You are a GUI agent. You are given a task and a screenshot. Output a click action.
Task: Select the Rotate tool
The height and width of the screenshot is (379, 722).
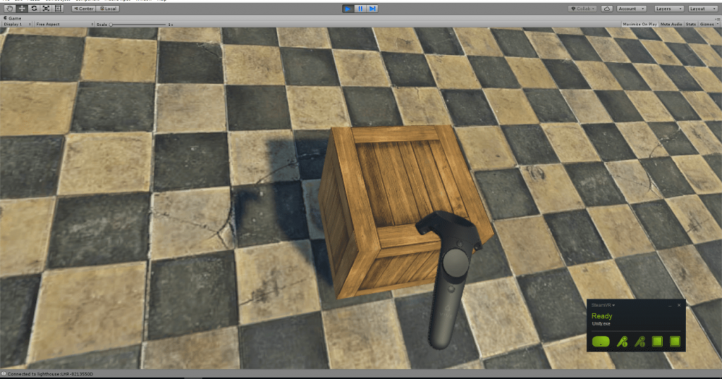(x=34, y=8)
